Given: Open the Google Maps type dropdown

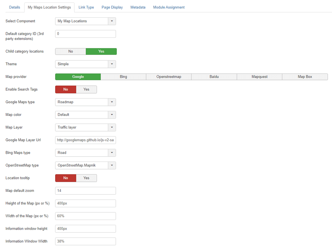Looking at the screenshot, I should pyautogui.click(x=86, y=102).
